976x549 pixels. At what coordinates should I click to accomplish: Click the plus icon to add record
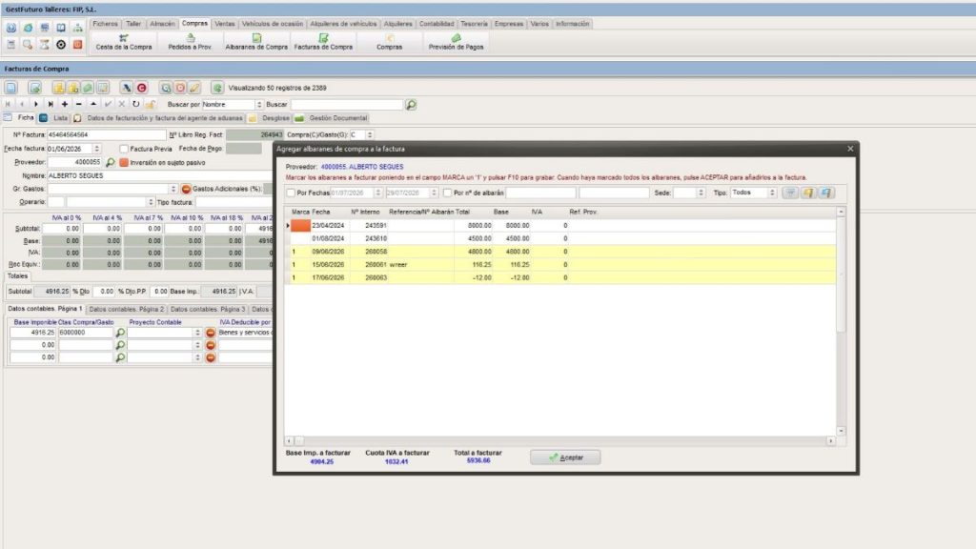pyautogui.click(x=65, y=104)
